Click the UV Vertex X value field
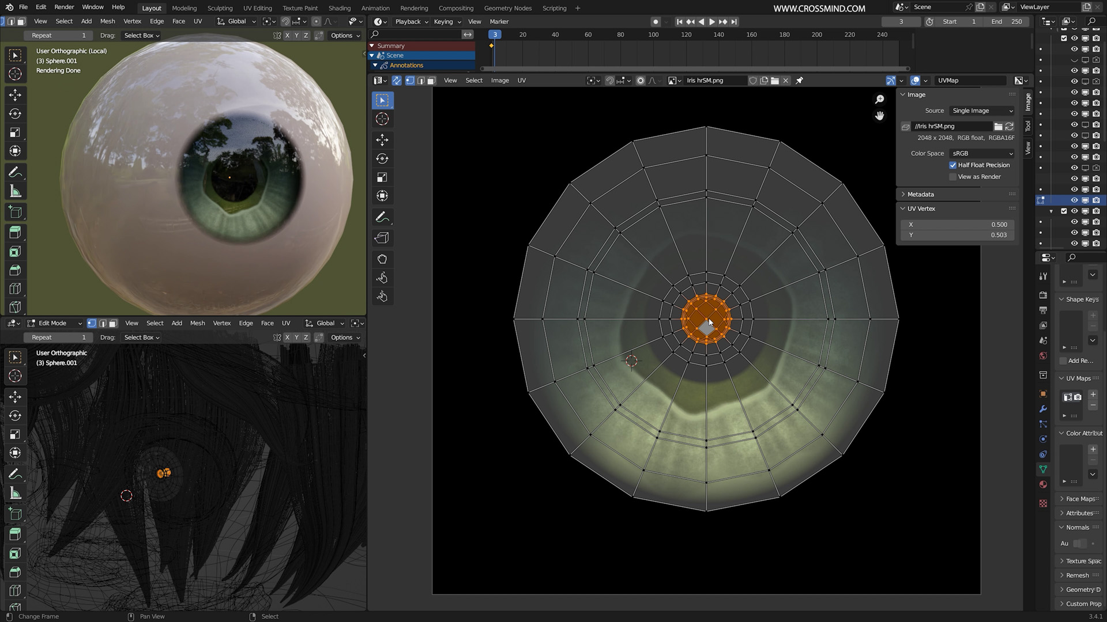This screenshot has width=1107, height=622. (x=957, y=225)
